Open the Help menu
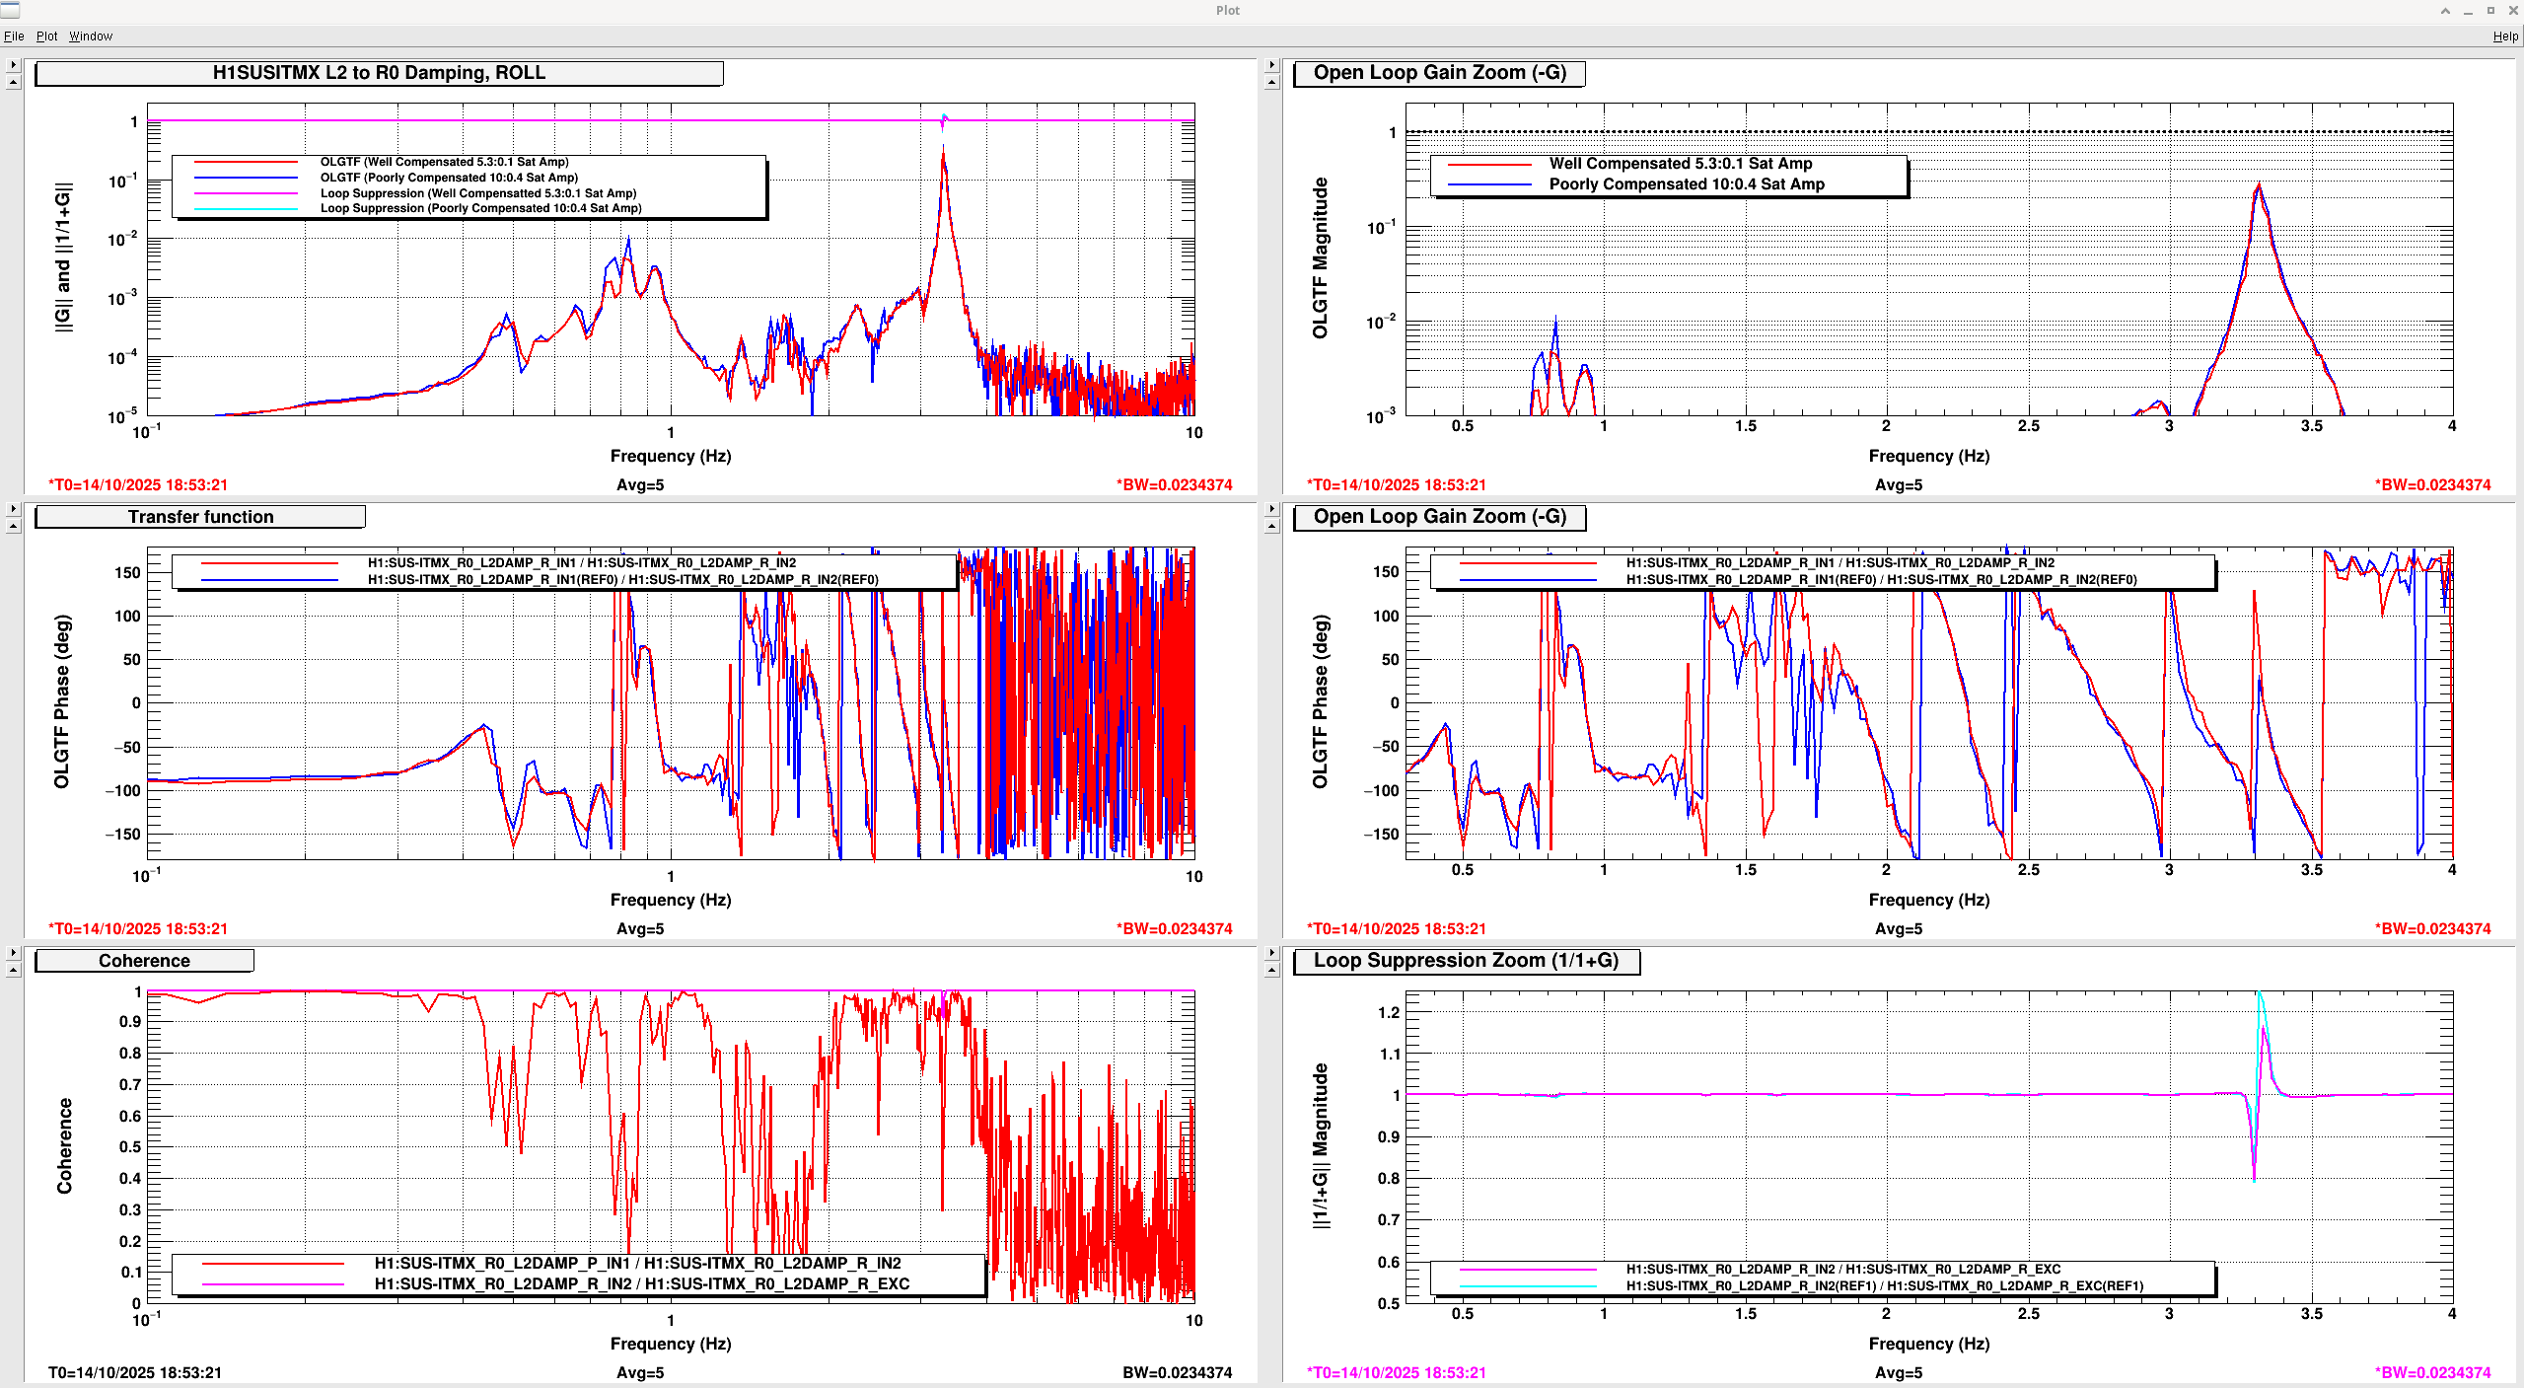 coord(2504,37)
